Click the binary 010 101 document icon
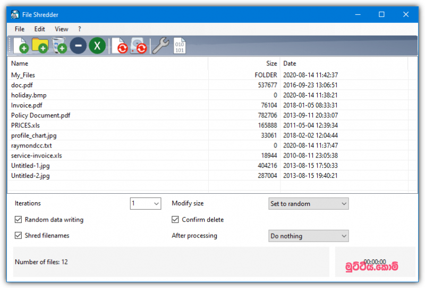 [x=180, y=46]
